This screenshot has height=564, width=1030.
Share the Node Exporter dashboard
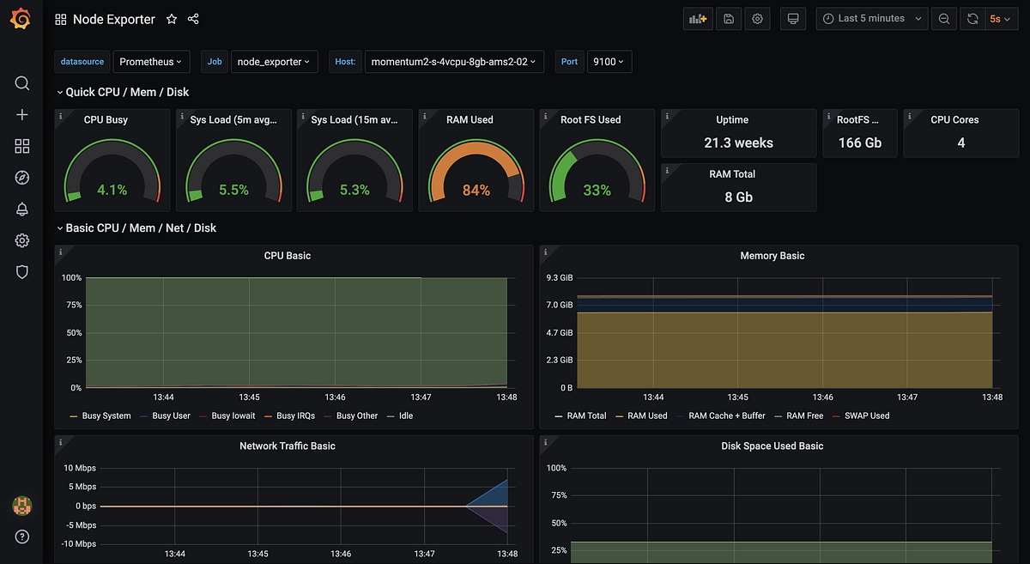pyautogui.click(x=192, y=18)
